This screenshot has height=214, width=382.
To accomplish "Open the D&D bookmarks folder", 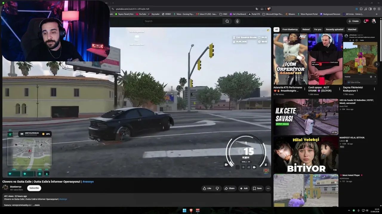I will tap(223, 14).
